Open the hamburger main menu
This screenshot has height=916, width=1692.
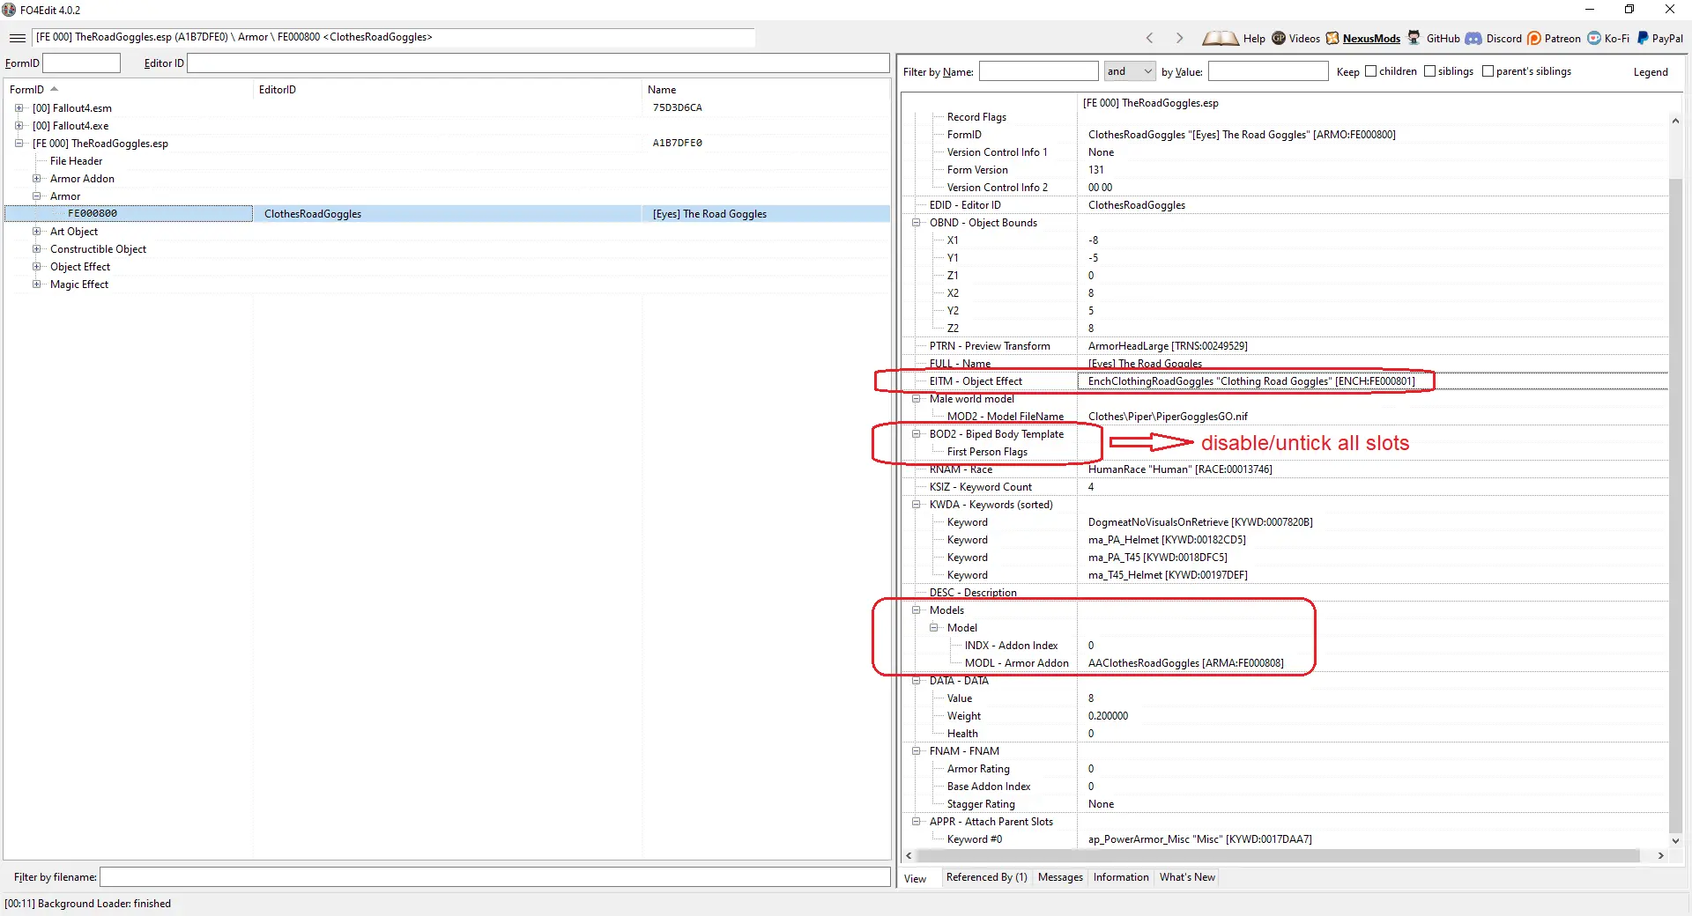17,38
